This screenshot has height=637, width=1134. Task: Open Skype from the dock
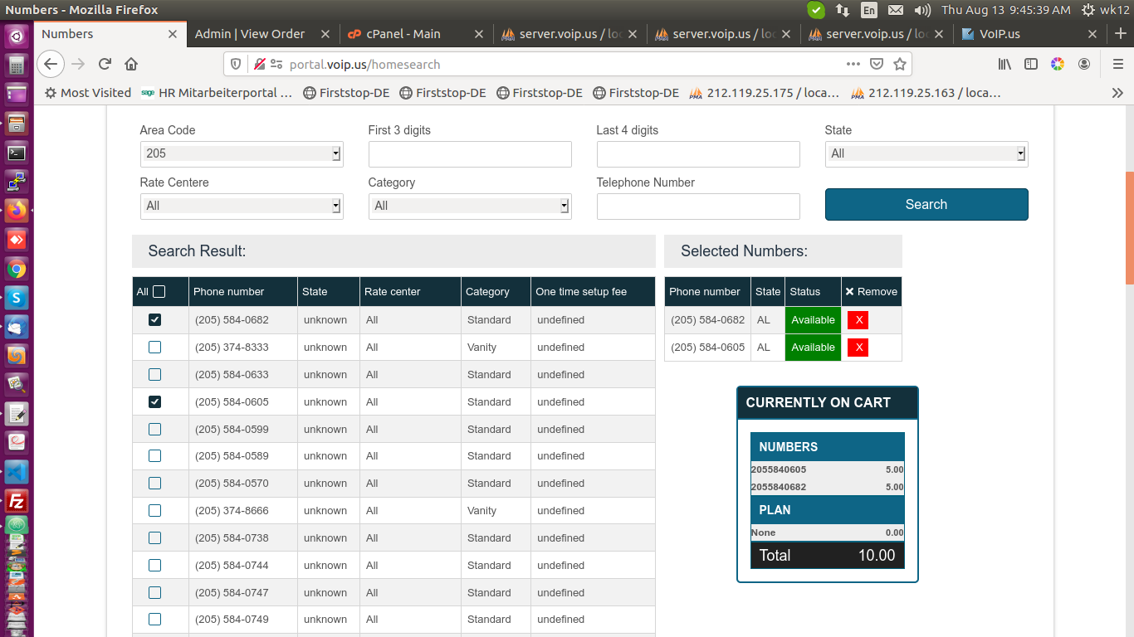coord(17,298)
